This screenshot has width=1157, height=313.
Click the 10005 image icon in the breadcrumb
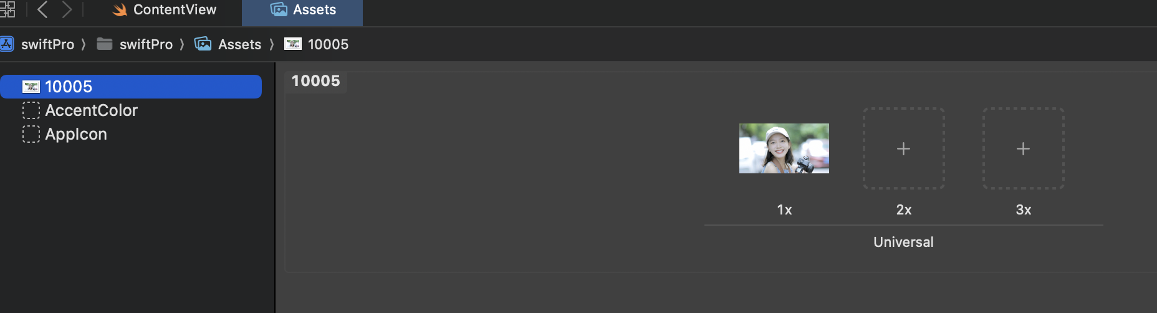pos(293,44)
